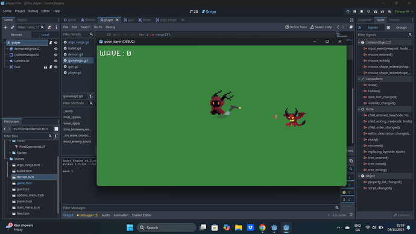416x234 pixels.
Task: Toggle editor messages filter in output panel
Action: 347,200
